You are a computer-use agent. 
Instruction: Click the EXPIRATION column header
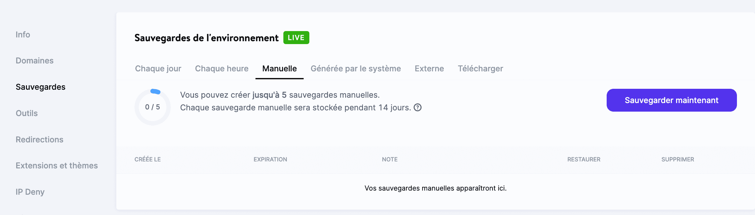pyautogui.click(x=270, y=159)
